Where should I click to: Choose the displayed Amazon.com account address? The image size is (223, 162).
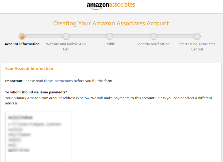(x=38, y=137)
